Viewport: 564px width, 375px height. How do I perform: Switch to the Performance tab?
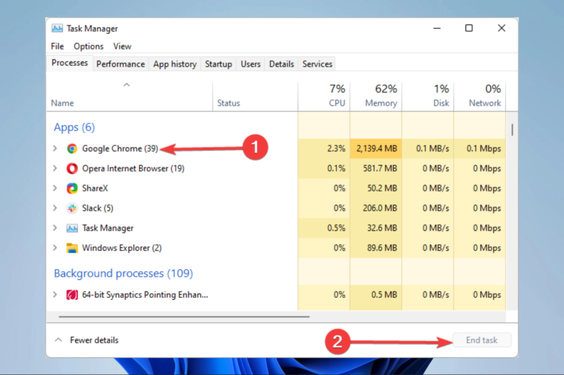coord(120,64)
